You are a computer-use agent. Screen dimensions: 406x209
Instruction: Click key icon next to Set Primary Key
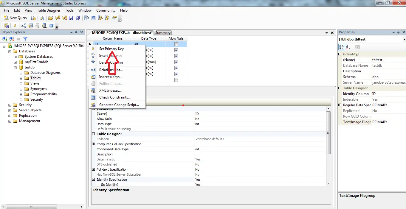point(93,49)
